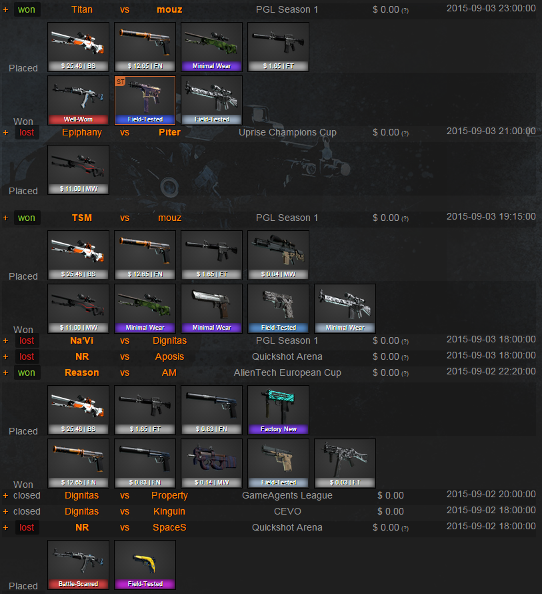Select $12.65 FN pistol won on Reason match
This screenshot has height=594, width=542.
coord(79,464)
